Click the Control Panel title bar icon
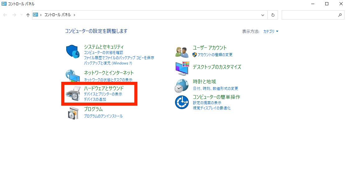The width and height of the screenshot is (347, 194). (x=4, y=4)
